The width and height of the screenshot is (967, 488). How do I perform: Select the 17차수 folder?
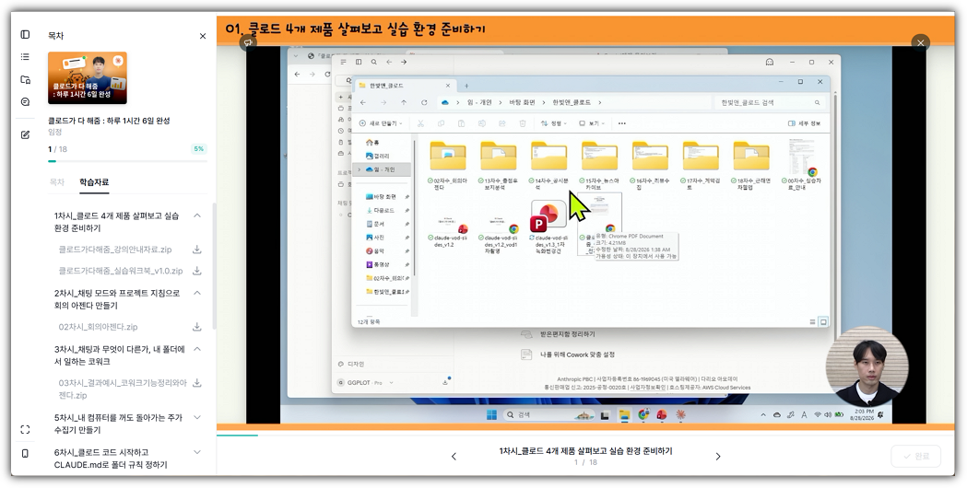[700, 164]
